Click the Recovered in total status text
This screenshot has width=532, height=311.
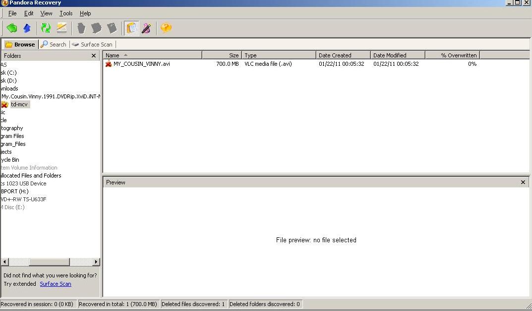(118, 304)
